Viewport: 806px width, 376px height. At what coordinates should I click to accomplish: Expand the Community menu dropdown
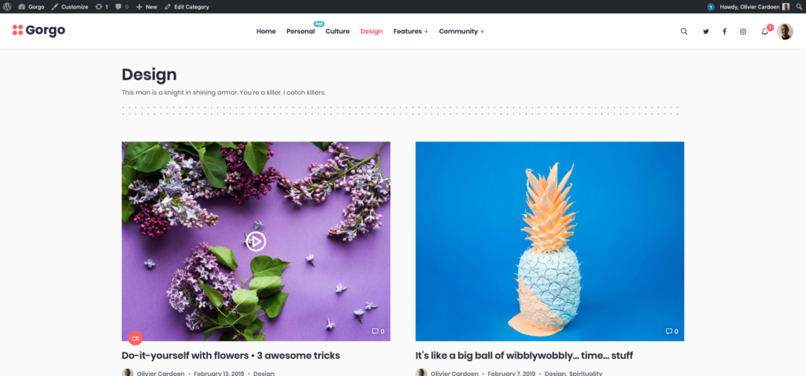pyautogui.click(x=461, y=31)
